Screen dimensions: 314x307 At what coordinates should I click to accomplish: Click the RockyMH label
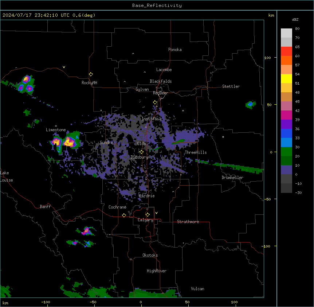pyautogui.click(x=89, y=83)
